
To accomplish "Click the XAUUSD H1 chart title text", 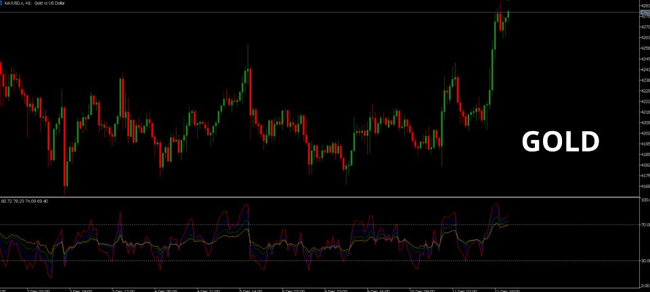I will 35,3.
